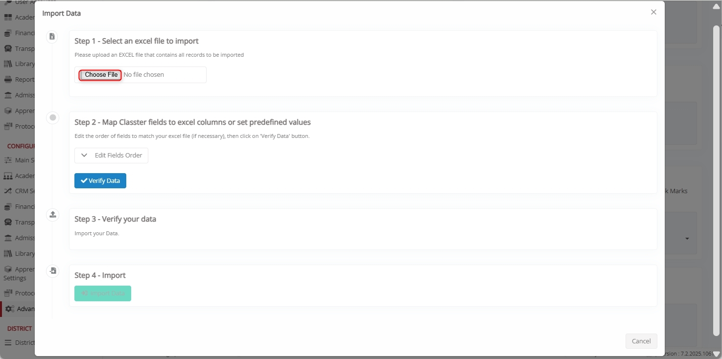Open the dropdown caret behind the dialog's right edge
Image resolution: width=722 pixels, height=359 pixels.
tap(687, 239)
